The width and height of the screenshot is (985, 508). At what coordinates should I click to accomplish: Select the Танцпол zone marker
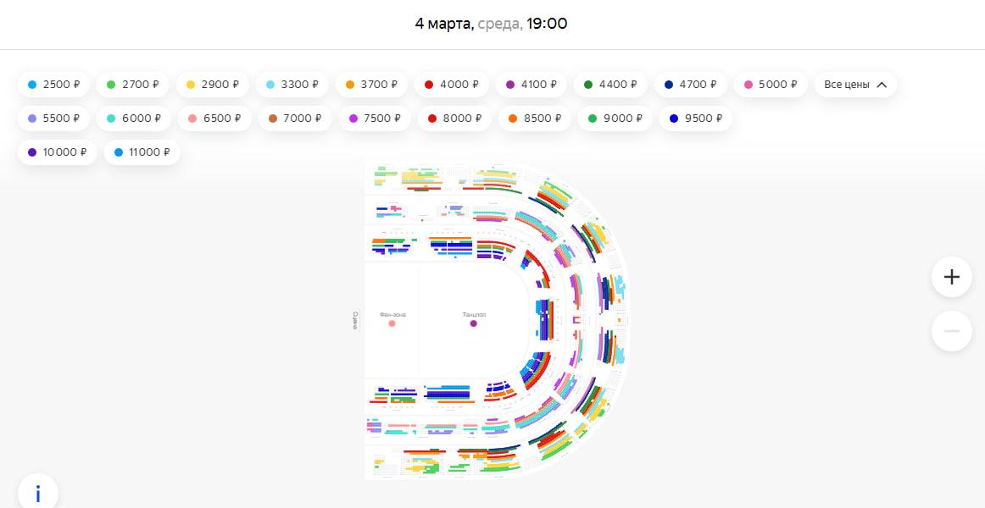point(473,323)
